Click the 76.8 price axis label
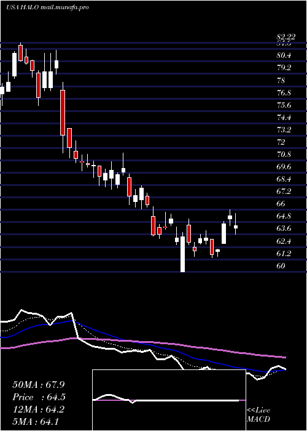 [284, 92]
